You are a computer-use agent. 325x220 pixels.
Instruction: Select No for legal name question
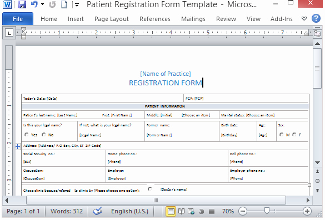(x=44, y=135)
